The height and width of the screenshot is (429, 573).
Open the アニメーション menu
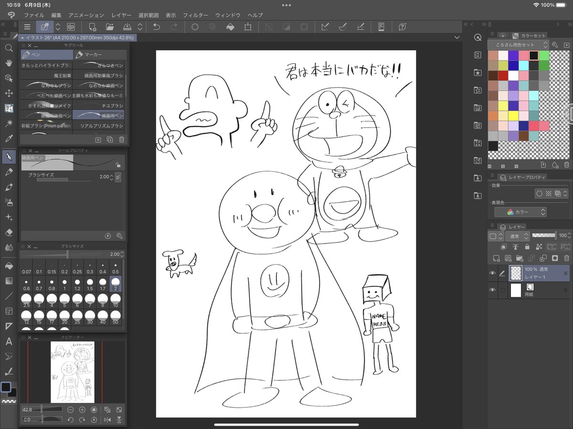pyautogui.click(x=86, y=15)
